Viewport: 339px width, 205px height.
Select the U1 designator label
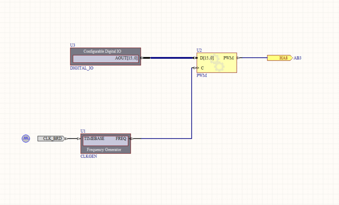(x=83, y=131)
